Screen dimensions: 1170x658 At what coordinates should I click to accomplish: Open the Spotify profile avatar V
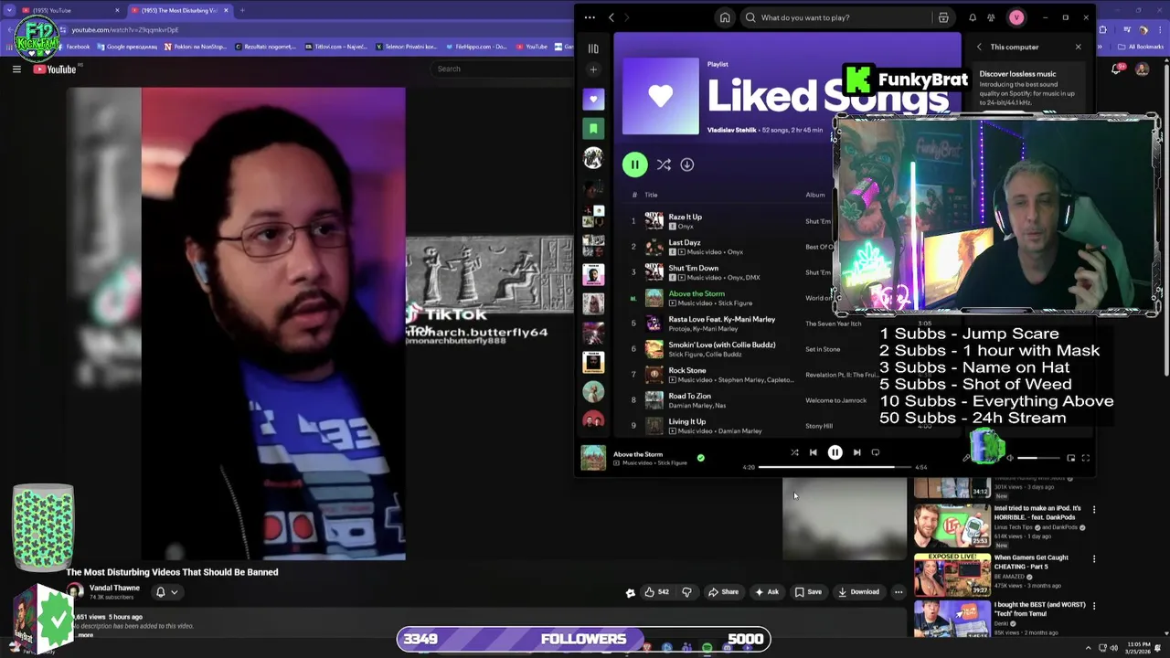point(1016,17)
